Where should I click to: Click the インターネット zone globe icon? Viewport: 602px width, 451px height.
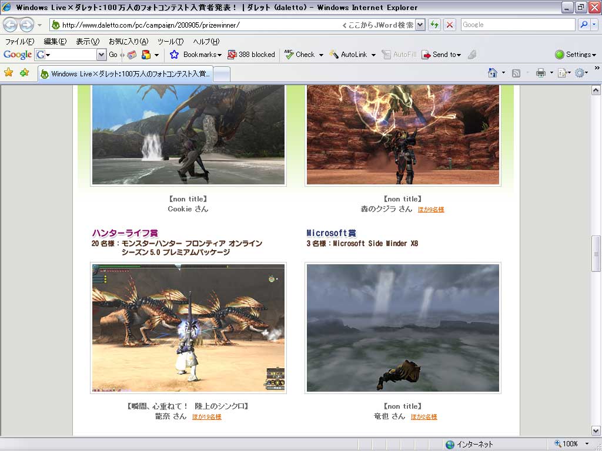click(x=450, y=444)
